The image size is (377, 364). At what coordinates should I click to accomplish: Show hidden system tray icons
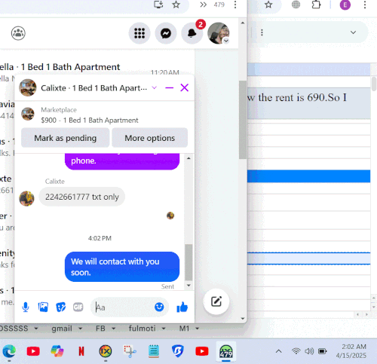pyautogui.click(x=279, y=351)
